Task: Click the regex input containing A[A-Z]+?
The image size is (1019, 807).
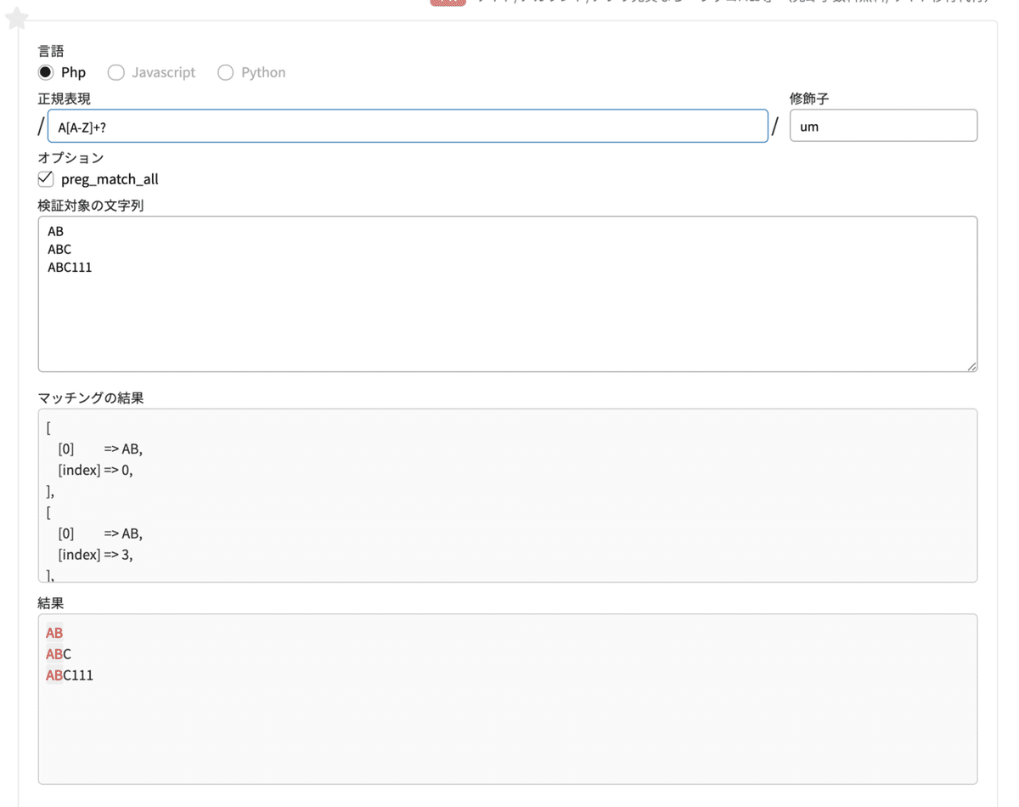Action: tap(408, 126)
